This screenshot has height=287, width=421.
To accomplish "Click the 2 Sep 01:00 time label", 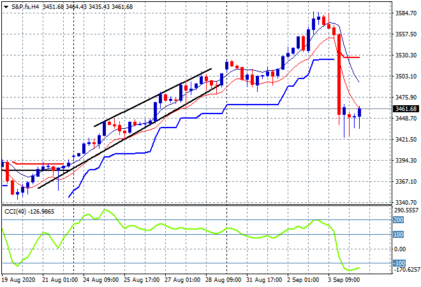I will [303, 280].
